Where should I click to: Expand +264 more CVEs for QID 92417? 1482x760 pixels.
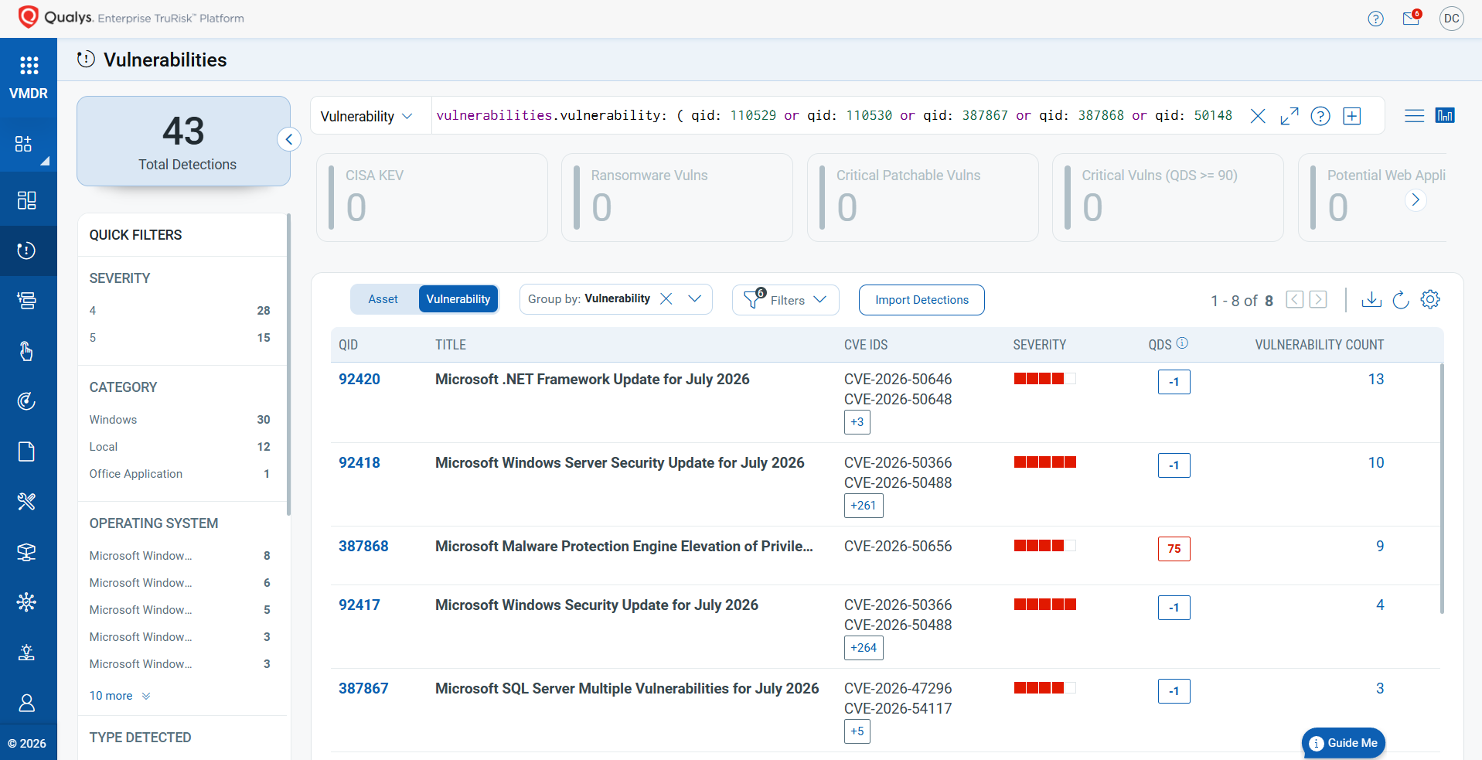pyautogui.click(x=864, y=648)
